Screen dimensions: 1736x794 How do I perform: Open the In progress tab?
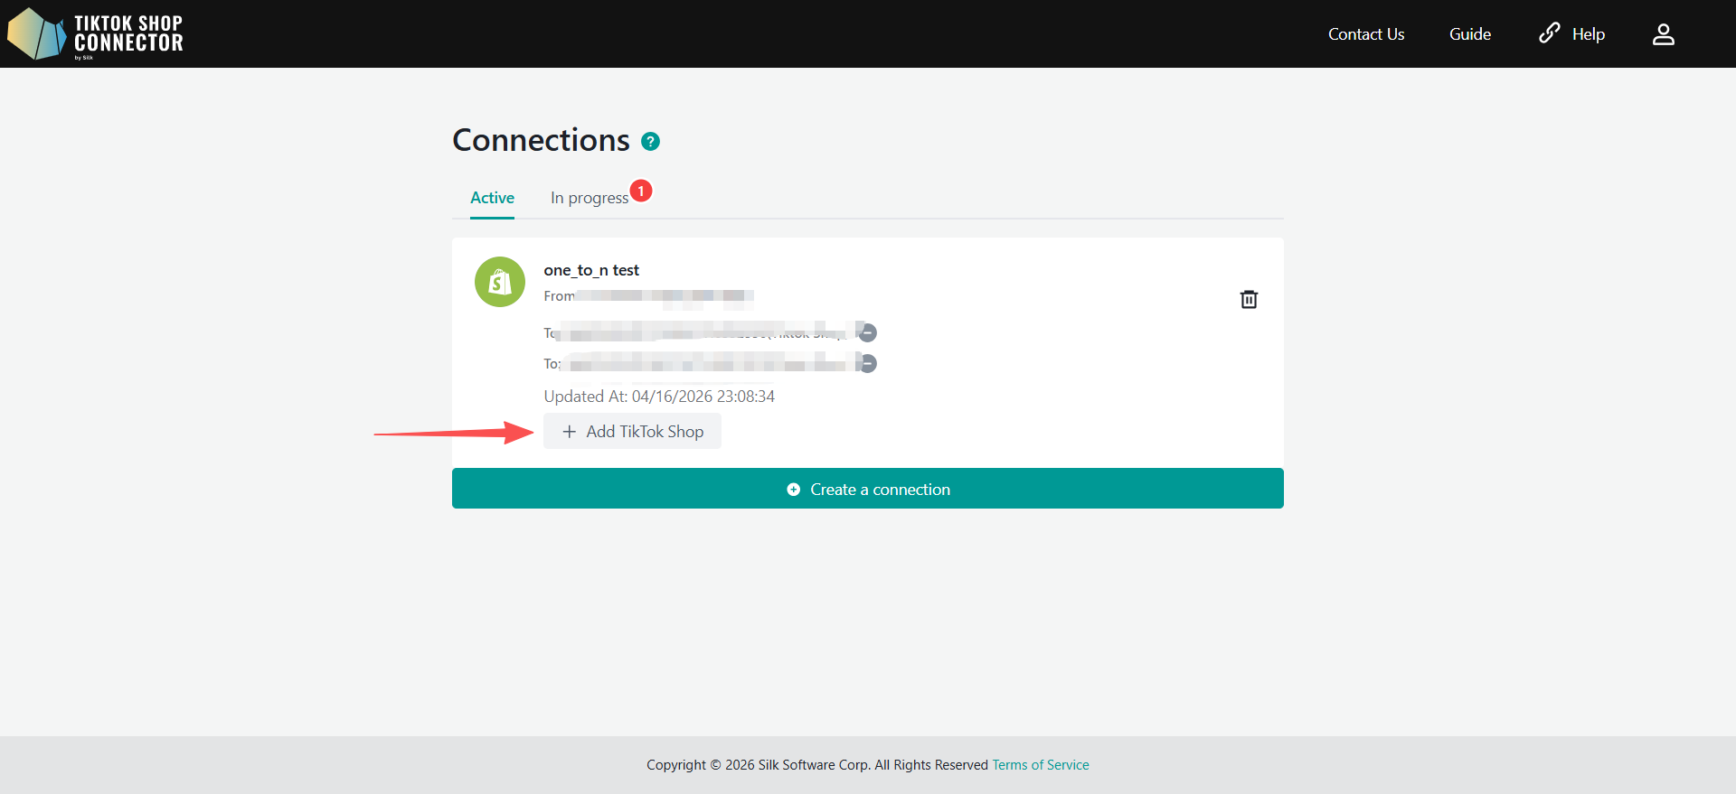589,198
